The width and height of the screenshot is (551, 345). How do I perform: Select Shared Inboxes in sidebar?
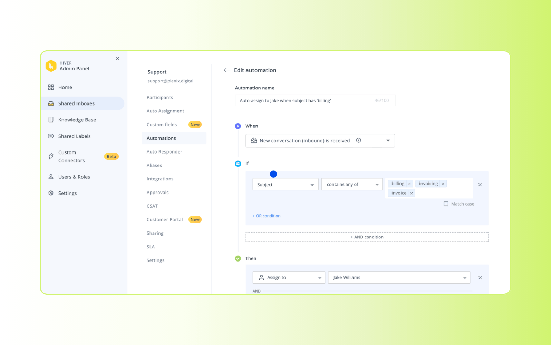tap(82, 103)
